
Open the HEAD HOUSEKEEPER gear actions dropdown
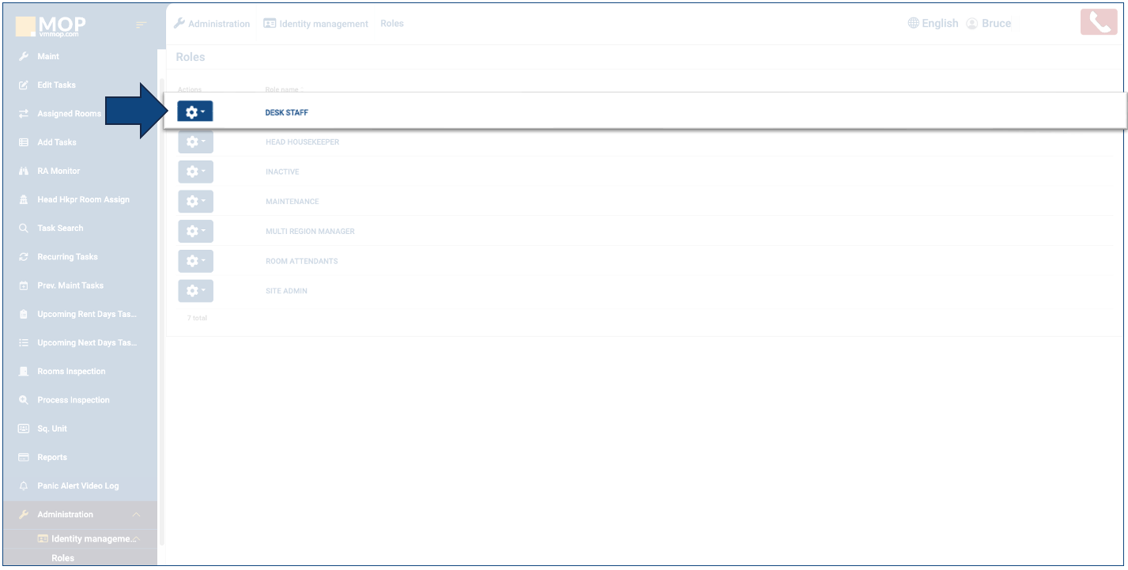point(195,142)
